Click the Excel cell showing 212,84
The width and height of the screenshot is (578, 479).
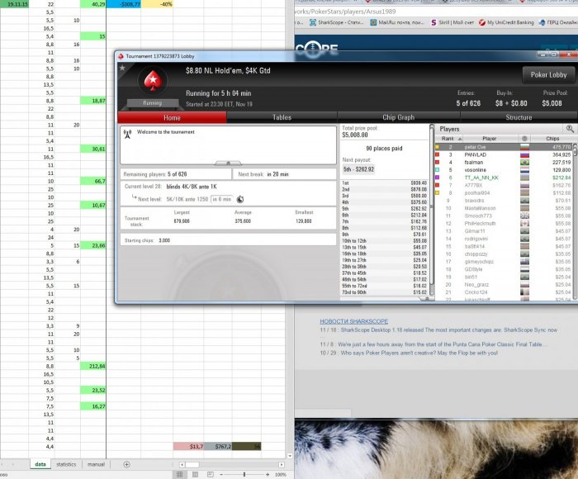click(x=92, y=366)
